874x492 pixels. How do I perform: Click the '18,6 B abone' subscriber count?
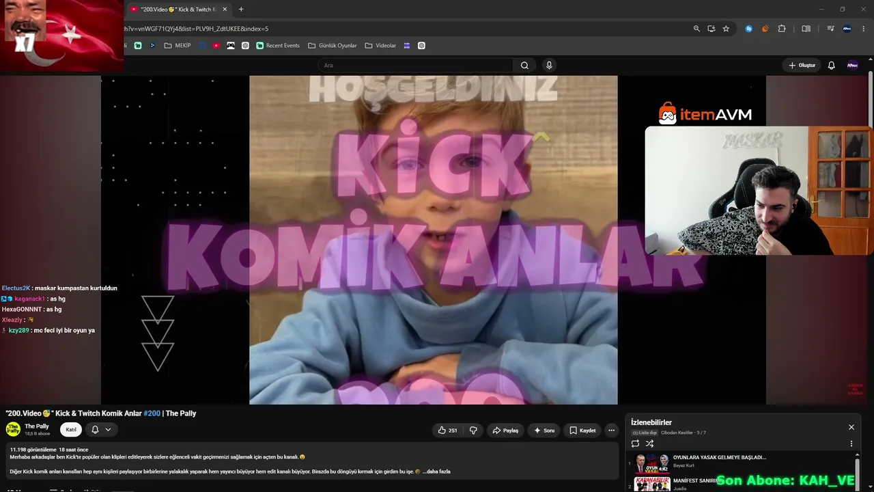pyautogui.click(x=38, y=434)
